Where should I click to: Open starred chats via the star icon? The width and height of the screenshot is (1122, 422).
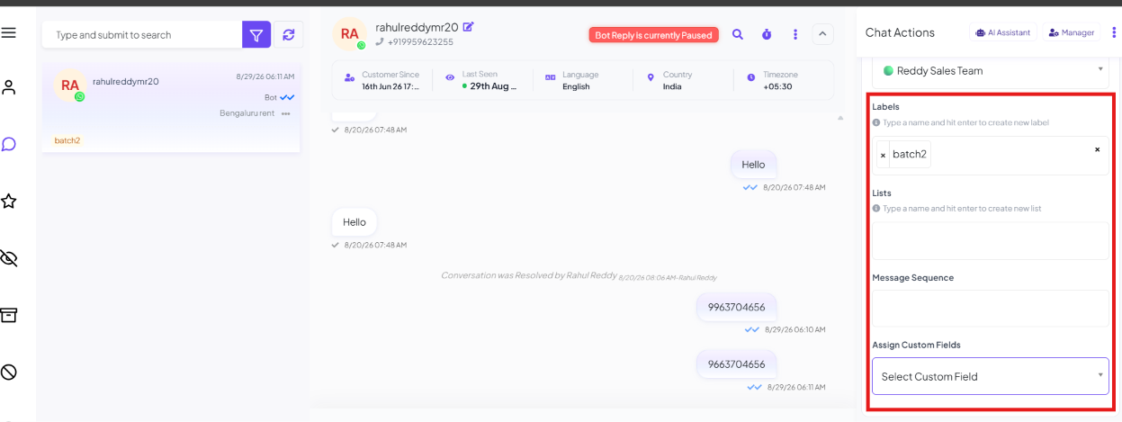9,201
